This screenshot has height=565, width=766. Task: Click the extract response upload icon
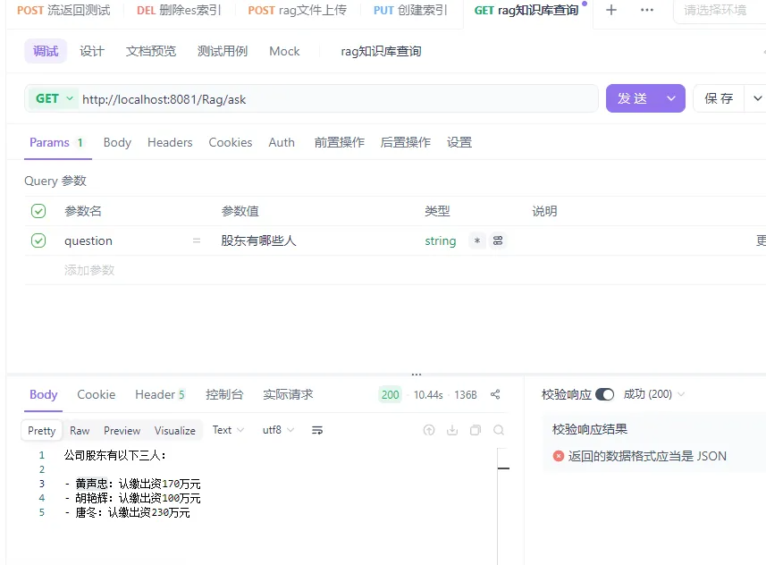pos(429,430)
